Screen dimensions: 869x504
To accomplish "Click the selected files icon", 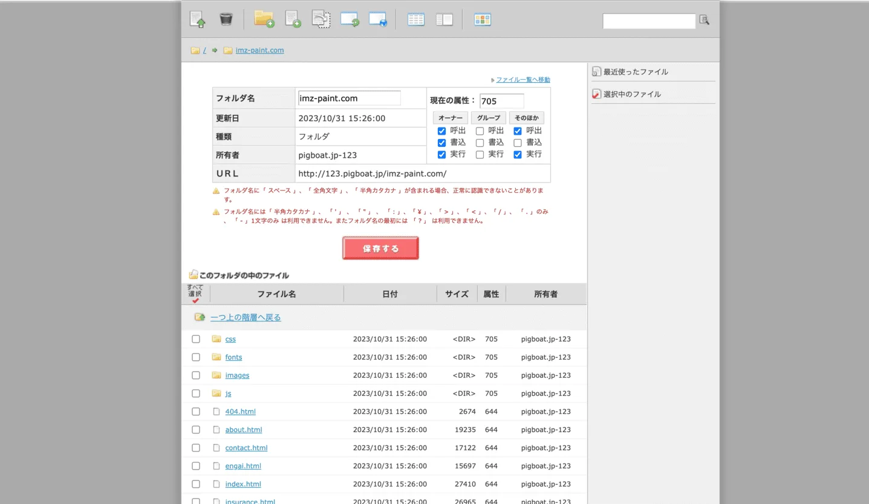I will click(x=597, y=94).
